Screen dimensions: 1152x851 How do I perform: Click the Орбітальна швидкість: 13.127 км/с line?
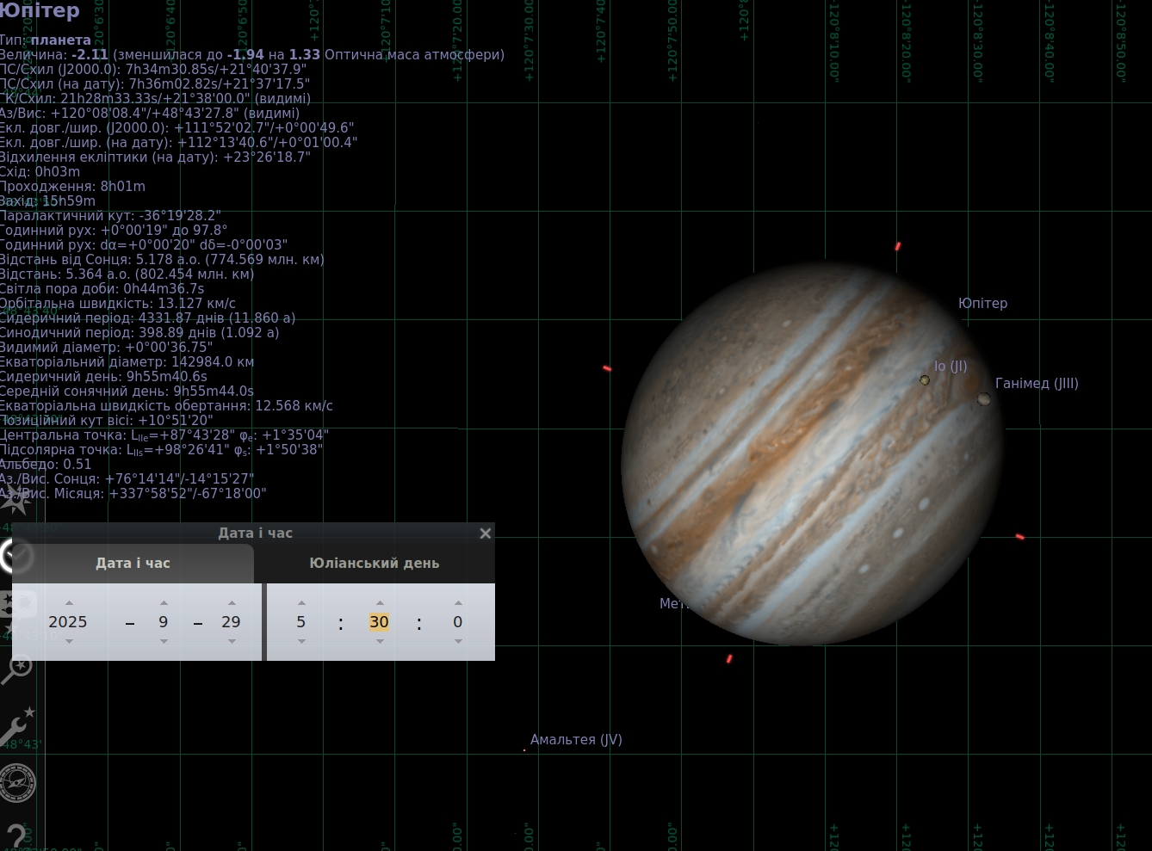118,304
